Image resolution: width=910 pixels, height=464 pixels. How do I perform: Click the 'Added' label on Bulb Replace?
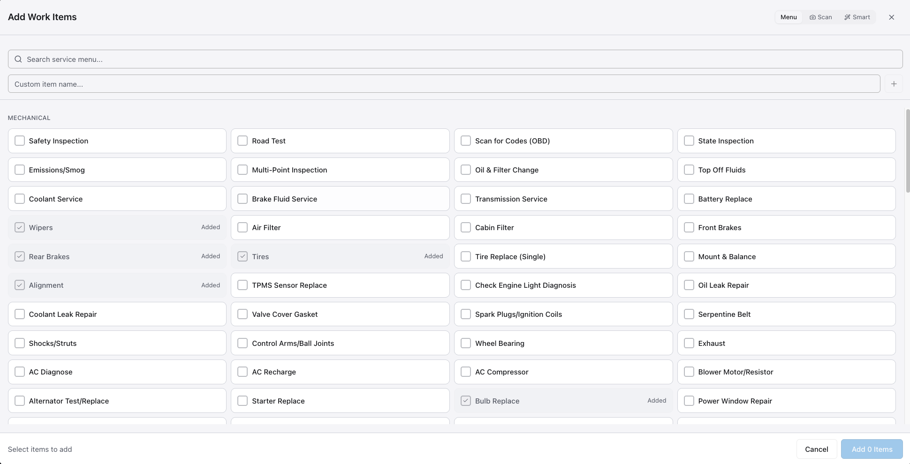657,400
